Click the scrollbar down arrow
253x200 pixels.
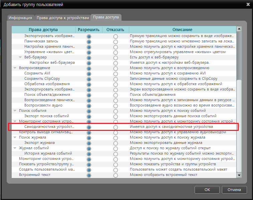click(239, 175)
